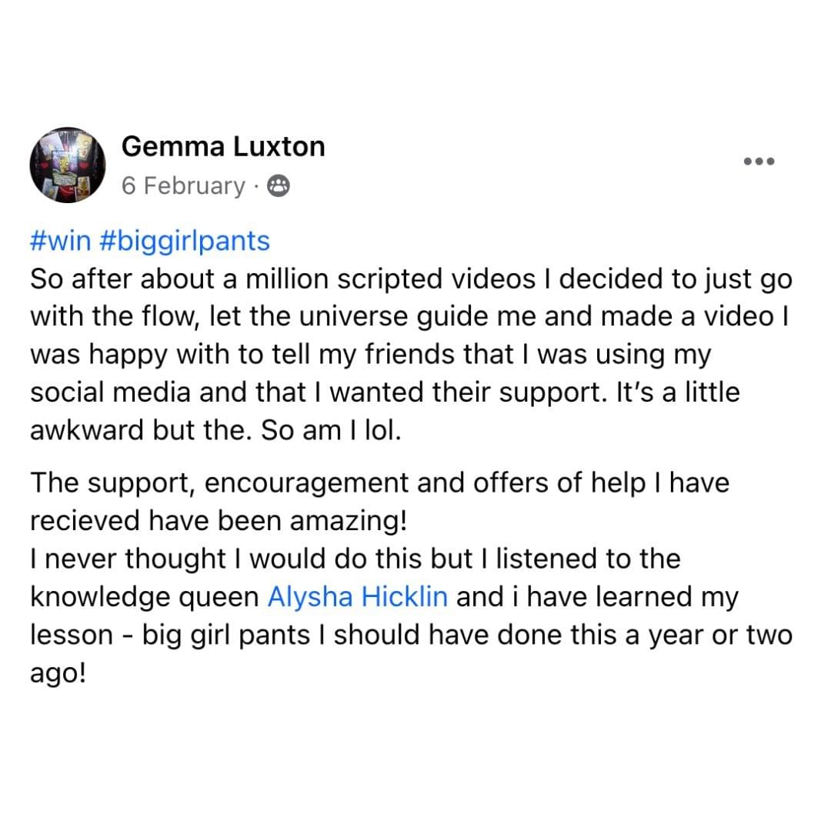Click the line beginning "with the flow, let the"
The height and width of the screenshot is (831, 831).
pyautogui.click(x=409, y=317)
